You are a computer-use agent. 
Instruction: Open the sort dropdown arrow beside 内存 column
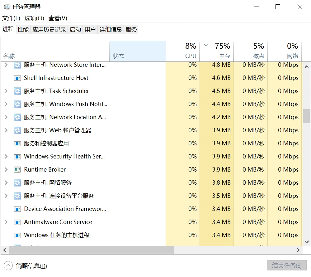pyautogui.click(x=206, y=45)
